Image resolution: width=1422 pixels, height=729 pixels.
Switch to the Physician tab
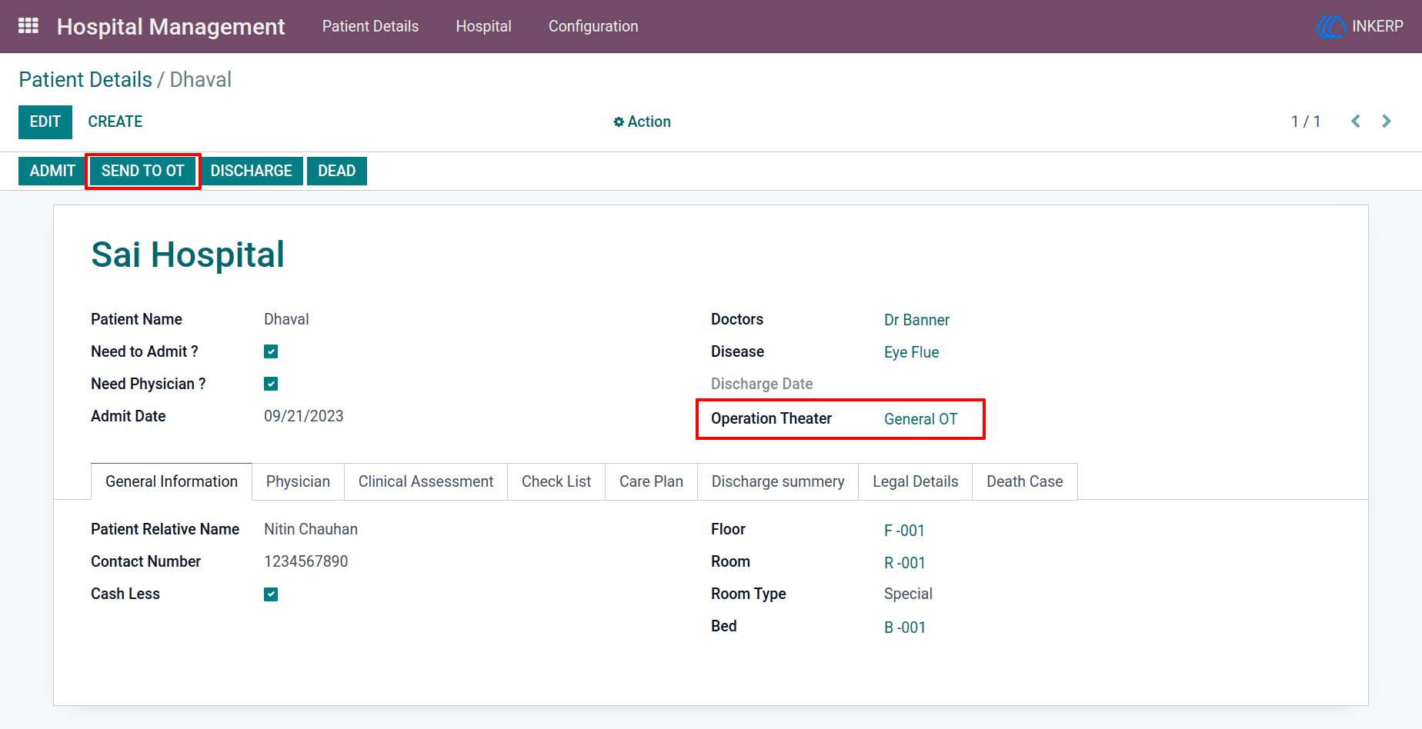[298, 481]
